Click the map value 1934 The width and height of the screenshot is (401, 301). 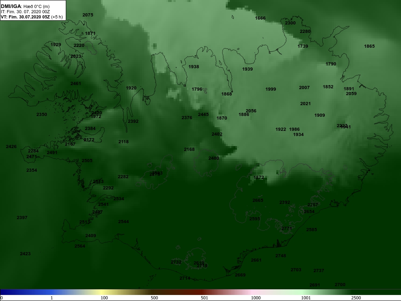coord(298,134)
